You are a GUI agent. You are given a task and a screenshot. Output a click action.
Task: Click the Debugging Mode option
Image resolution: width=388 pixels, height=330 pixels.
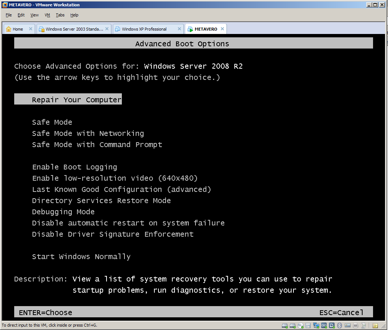[x=63, y=212]
